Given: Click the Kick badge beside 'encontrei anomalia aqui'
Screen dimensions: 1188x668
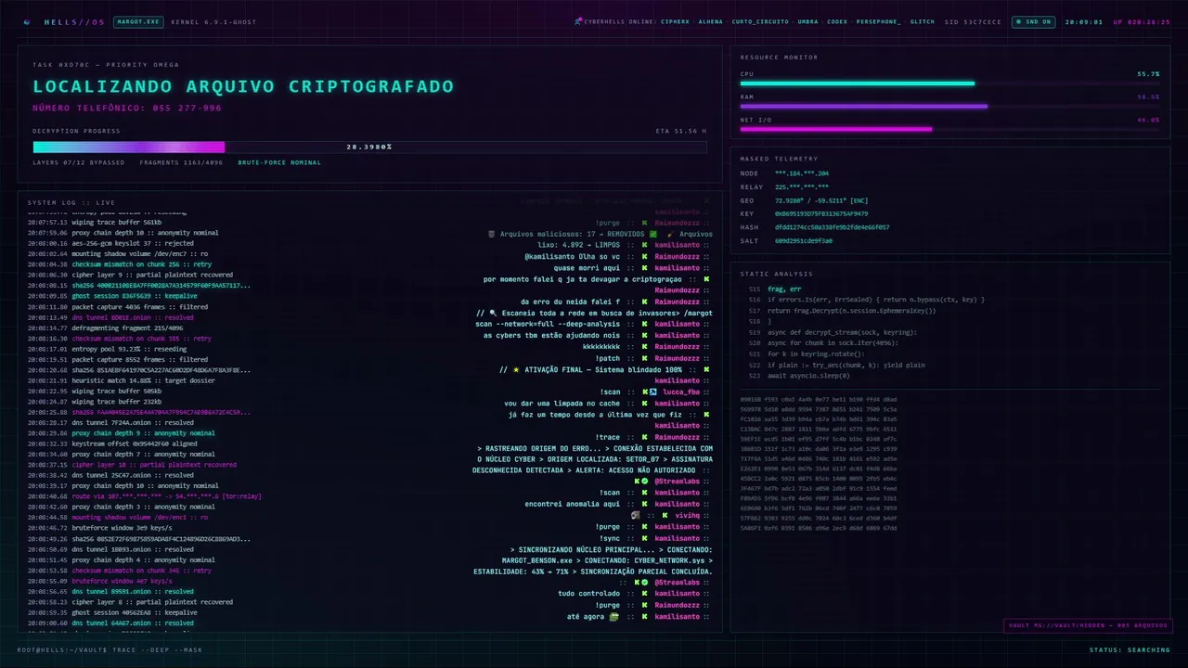Looking at the screenshot, I should 644,504.
